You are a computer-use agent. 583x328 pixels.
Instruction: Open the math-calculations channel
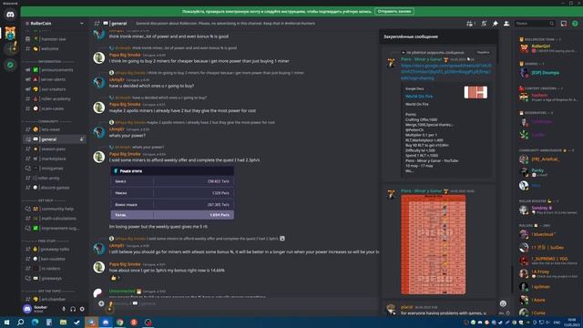(55, 219)
